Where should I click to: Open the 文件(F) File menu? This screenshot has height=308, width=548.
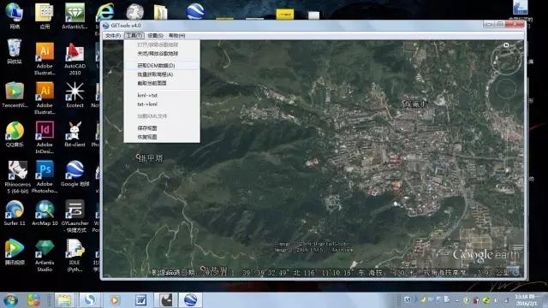point(113,36)
